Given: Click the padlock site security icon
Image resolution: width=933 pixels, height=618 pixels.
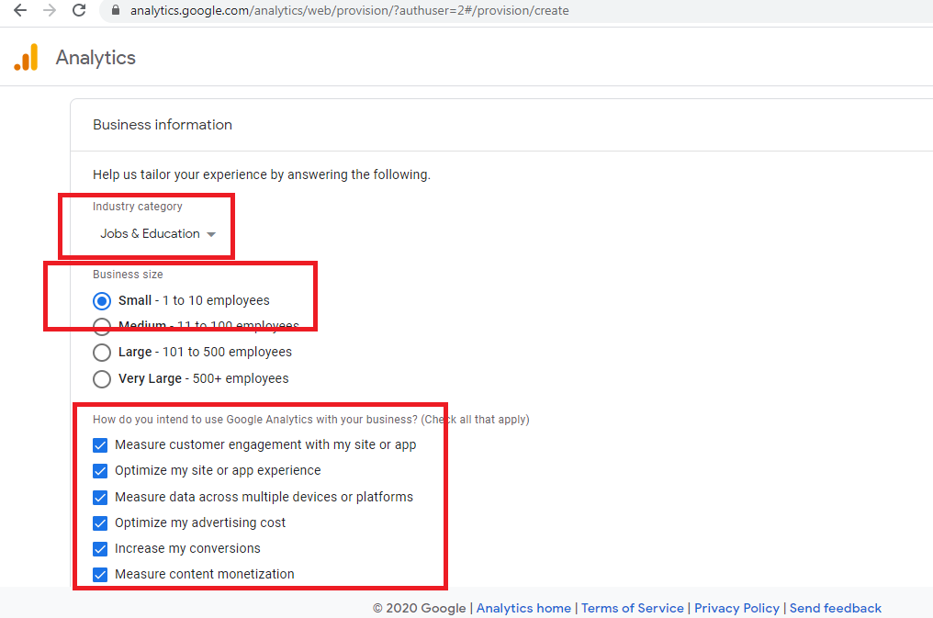Looking at the screenshot, I should point(116,10).
